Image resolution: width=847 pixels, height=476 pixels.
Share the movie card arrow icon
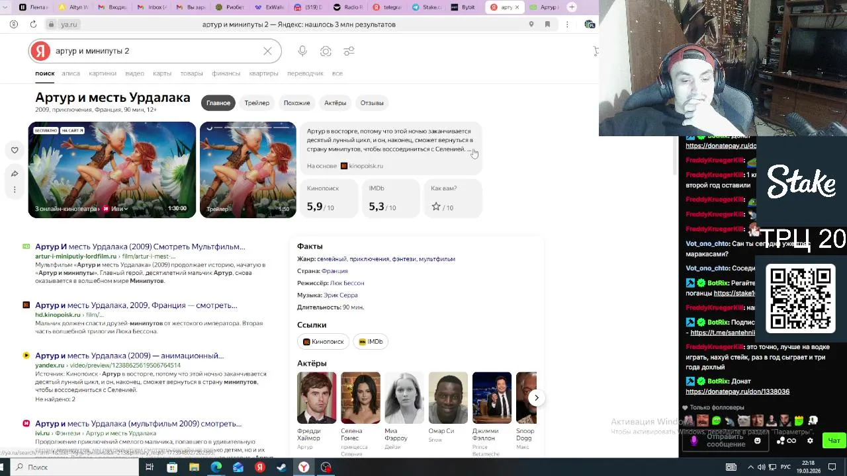coord(15,173)
